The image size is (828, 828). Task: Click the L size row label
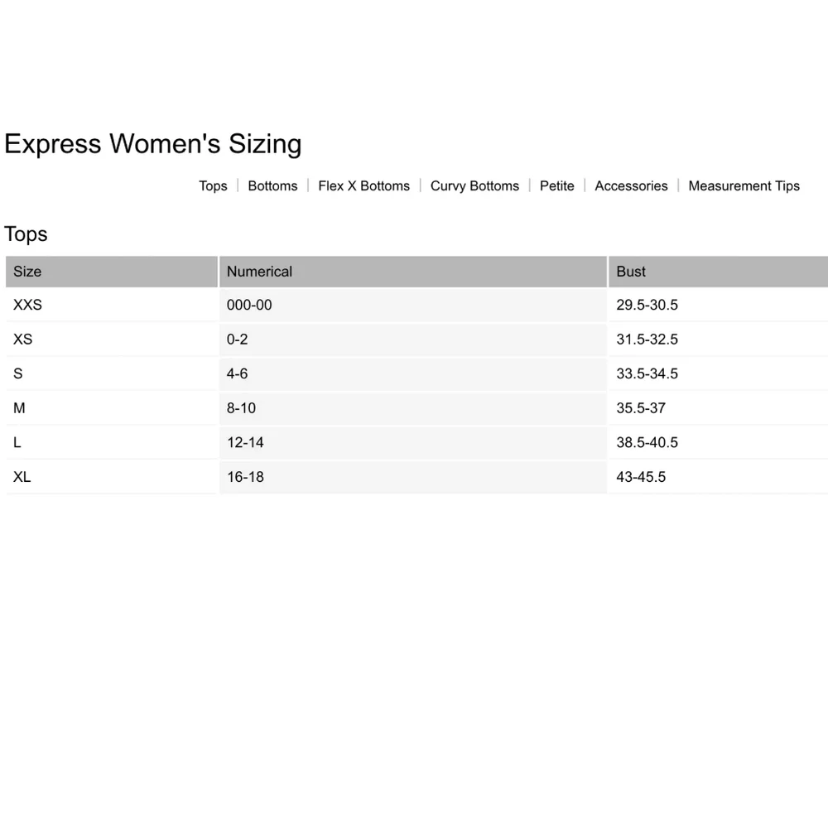pos(17,442)
